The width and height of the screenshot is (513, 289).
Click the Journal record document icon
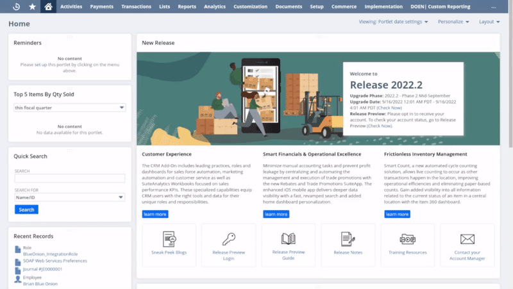point(18,270)
